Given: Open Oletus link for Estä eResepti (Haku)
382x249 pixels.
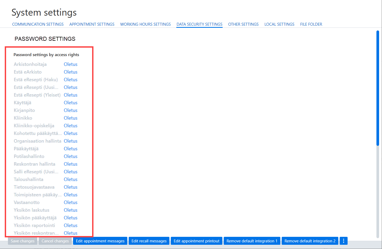Looking at the screenshot, I should pyautogui.click(x=70, y=80).
